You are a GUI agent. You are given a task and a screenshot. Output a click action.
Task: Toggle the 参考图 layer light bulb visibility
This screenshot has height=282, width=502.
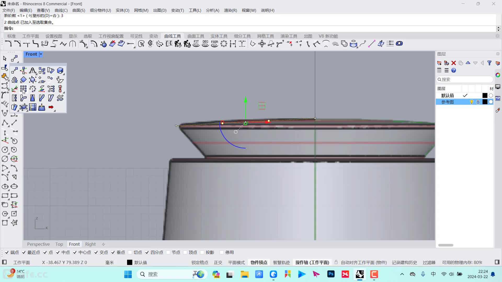point(472,102)
